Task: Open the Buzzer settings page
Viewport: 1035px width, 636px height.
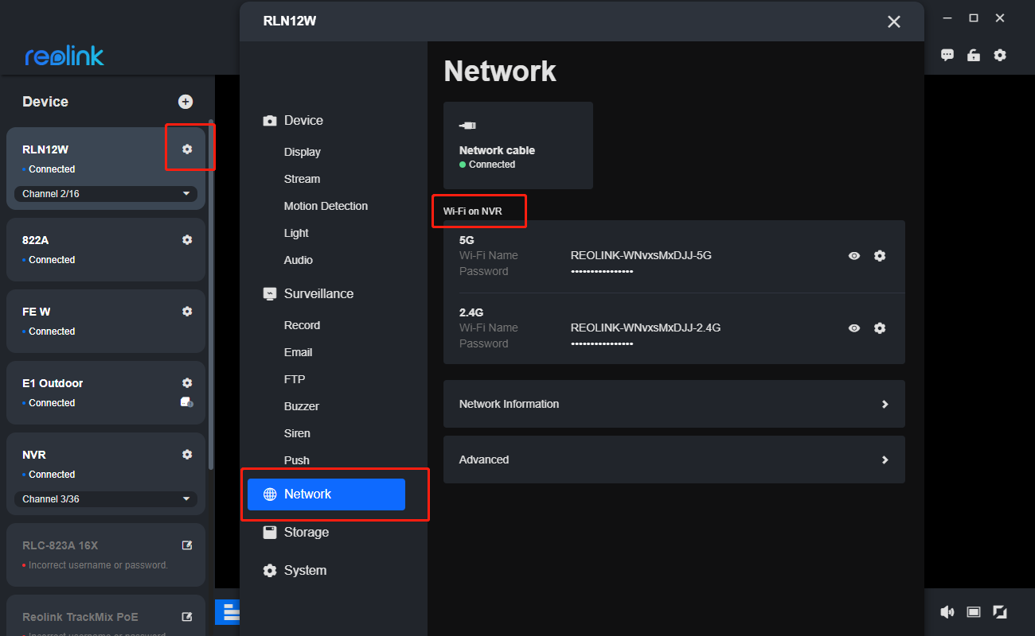Action: (x=302, y=406)
